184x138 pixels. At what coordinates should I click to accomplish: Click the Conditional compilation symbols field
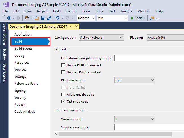coord(149,58)
